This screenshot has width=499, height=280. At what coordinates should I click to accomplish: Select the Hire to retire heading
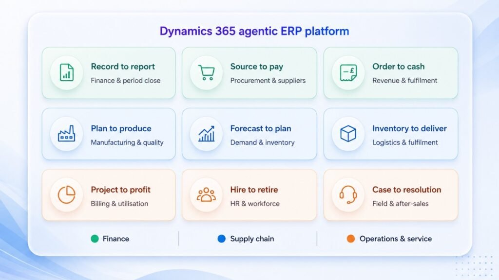pos(254,190)
